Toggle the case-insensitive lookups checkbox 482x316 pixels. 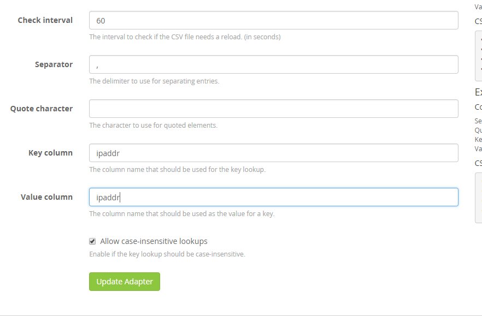(92, 241)
